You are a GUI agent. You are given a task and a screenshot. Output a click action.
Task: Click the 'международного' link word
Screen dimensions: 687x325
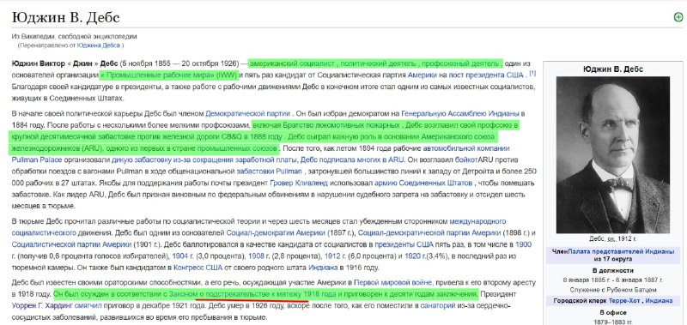click(477, 221)
